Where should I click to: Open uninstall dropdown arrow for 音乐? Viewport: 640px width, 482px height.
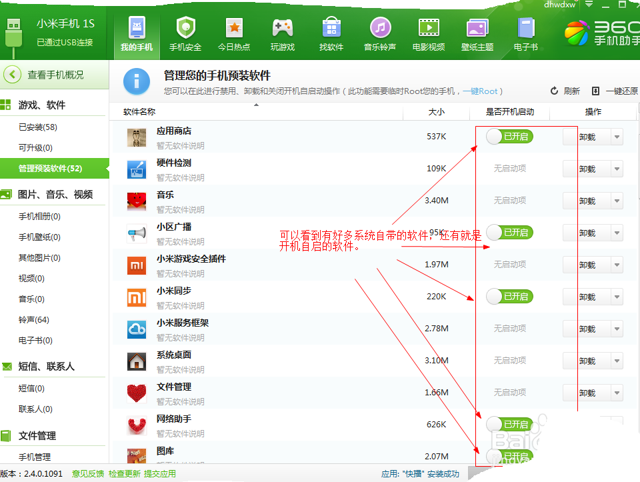[617, 201]
